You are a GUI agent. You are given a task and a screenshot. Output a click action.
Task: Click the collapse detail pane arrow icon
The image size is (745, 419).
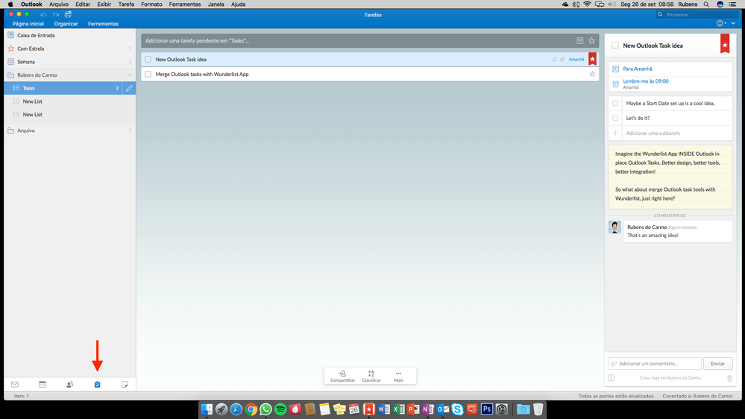[612, 378]
